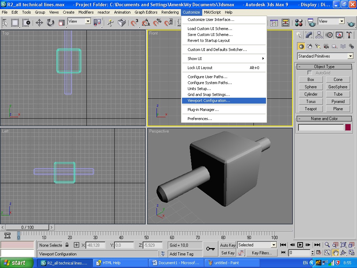
Task: Select the Cameras category icon
Action: click(x=326, y=46)
